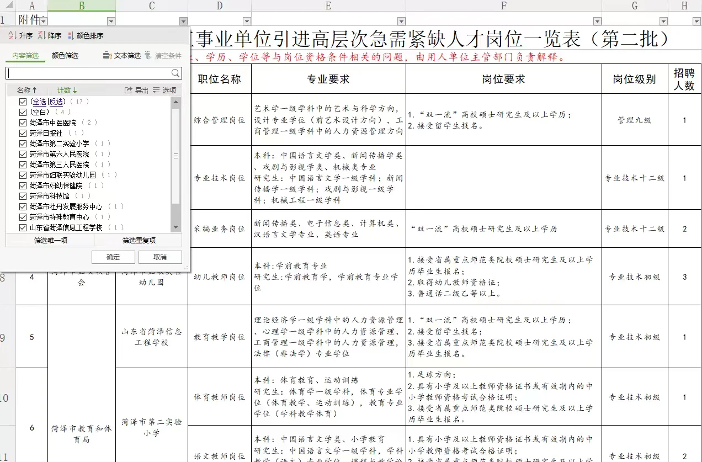Image resolution: width=702 pixels, height=462 pixels.
Task: Click the 综合管理岗位 cell
Action: point(220,120)
